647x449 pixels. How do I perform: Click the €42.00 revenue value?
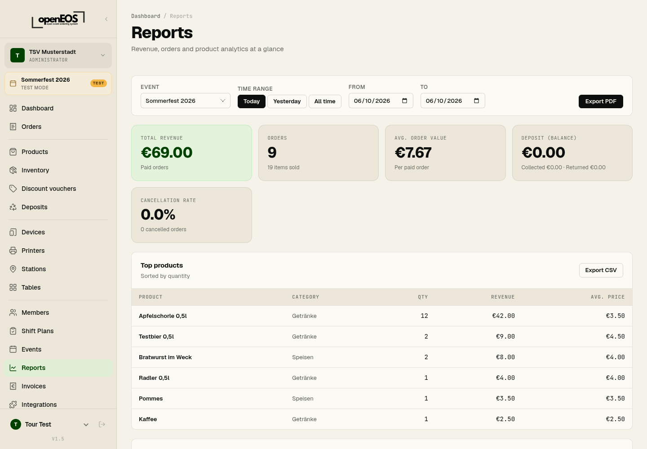click(504, 316)
